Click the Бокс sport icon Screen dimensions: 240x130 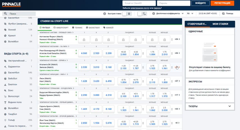(x=5, y=90)
